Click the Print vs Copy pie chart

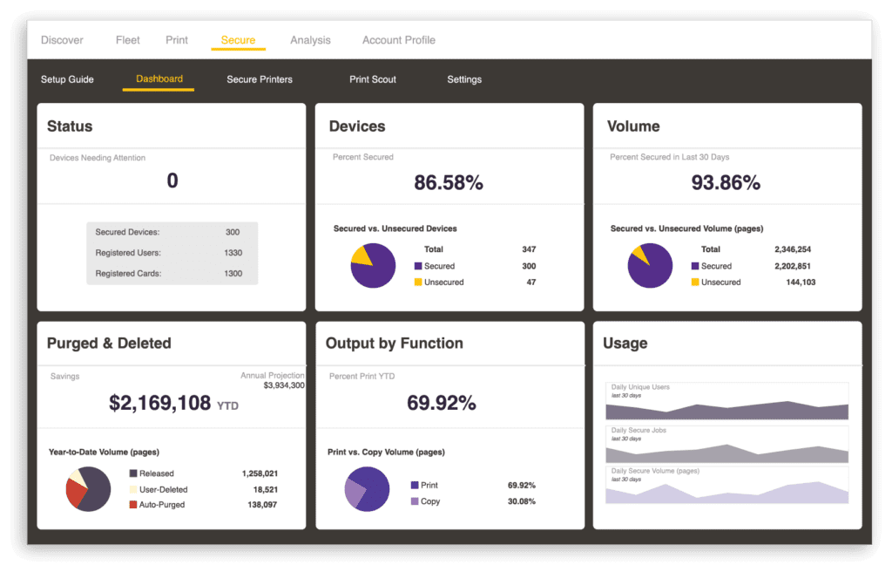tap(367, 489)
